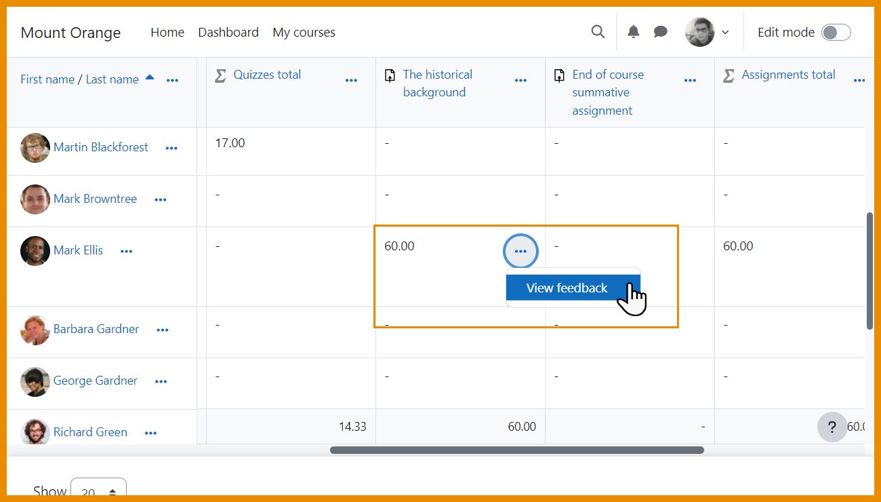Click the help question mark button
881x502 pixels.
[832, 427]
